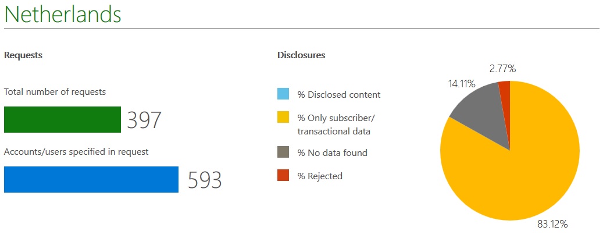Click the 593 accounts count

[205, 180]
